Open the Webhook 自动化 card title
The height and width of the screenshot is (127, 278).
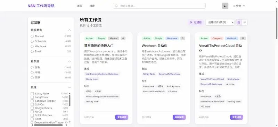[x=154, y=46]
